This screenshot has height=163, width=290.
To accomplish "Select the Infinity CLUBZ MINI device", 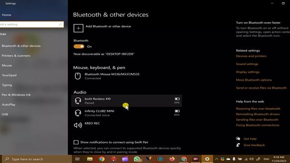I will pos(127,113).
